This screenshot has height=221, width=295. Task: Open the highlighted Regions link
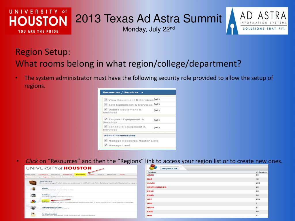(46, 201)
